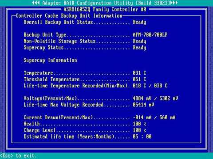Click the 038 C maximum temperature value

click(x=161, y=86)
